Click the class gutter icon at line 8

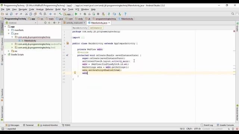[x=68, y=44]
